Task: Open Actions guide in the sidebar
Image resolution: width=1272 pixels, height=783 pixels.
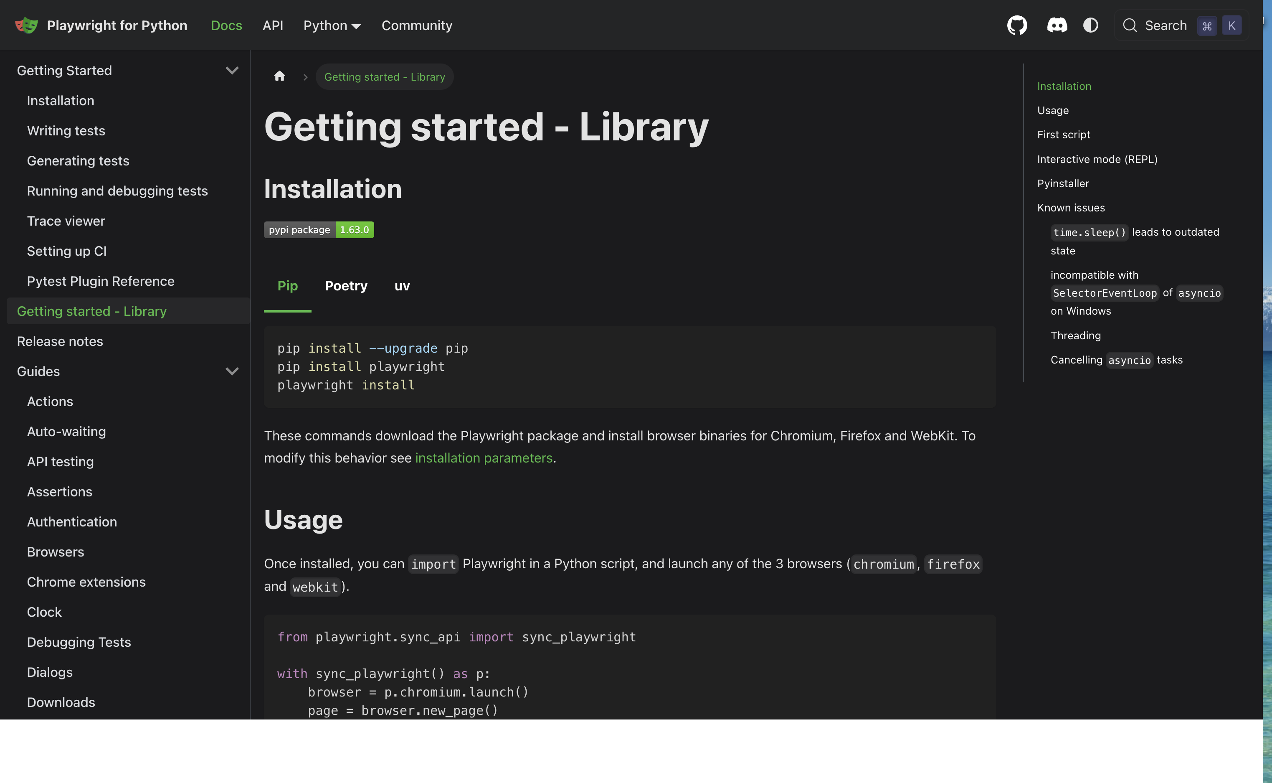Action: [x=50, y=402]
